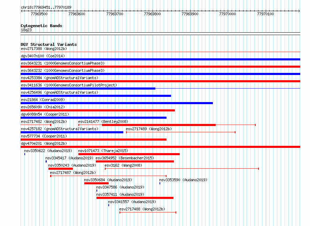Open the esv3643231 (1000GenomesConsortiumPhase3) variant label
Viewport: 310px width, 226px height.
coord(63,63)
